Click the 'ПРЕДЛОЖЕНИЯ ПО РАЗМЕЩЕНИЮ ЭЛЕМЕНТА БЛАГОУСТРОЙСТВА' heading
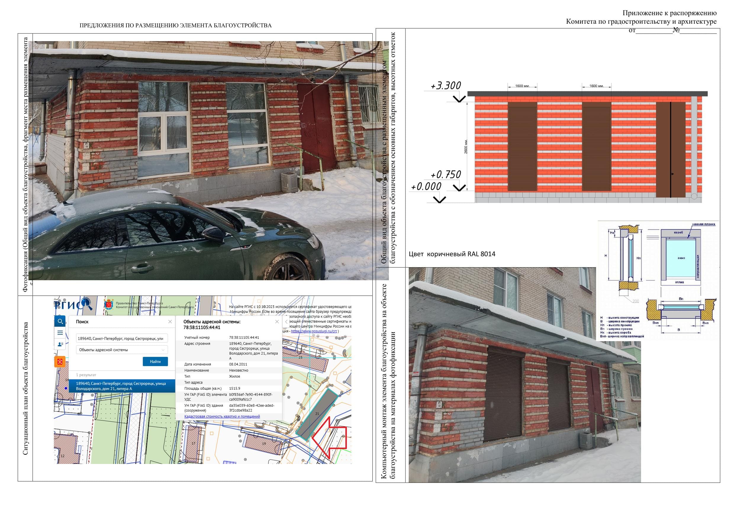 click(x=176, y=25)
